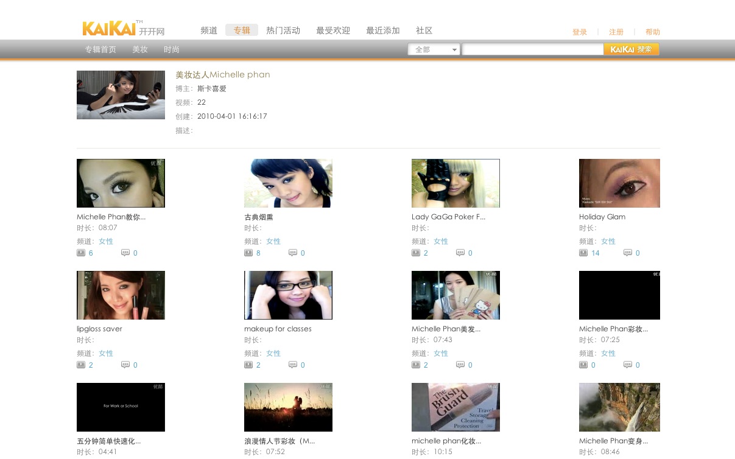Click 女性 channel link under Holiday Glam
Image resolution: width=735 pixels, height=459 pixels.
[x=608, y=241]
